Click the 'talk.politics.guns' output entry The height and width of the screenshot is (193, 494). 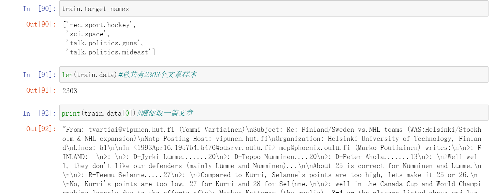[104, 43]
